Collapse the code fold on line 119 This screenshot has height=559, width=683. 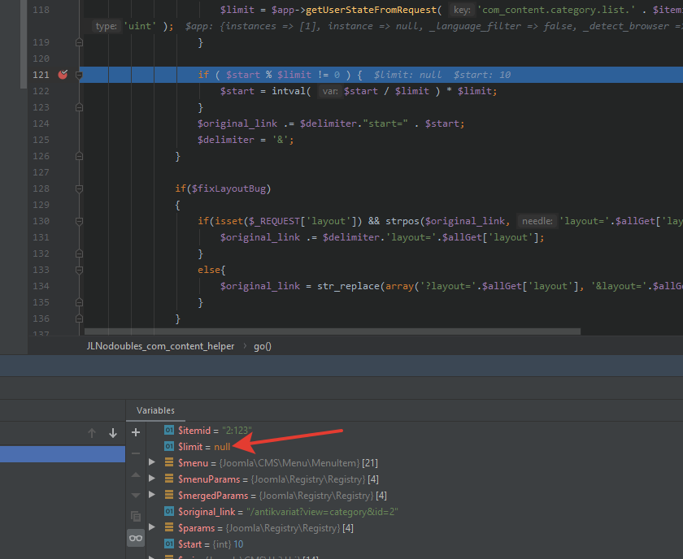pyautogui.click(x=80, y=42)
